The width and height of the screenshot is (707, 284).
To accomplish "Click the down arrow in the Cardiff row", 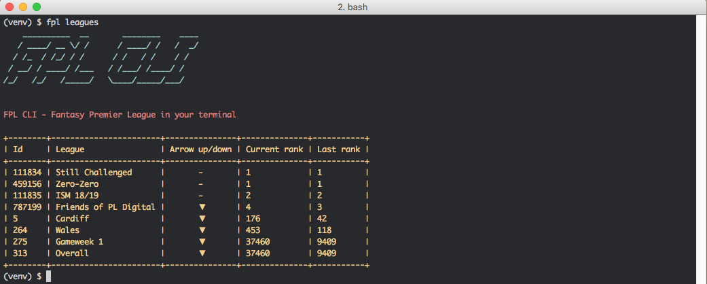I will click(202, 219).
